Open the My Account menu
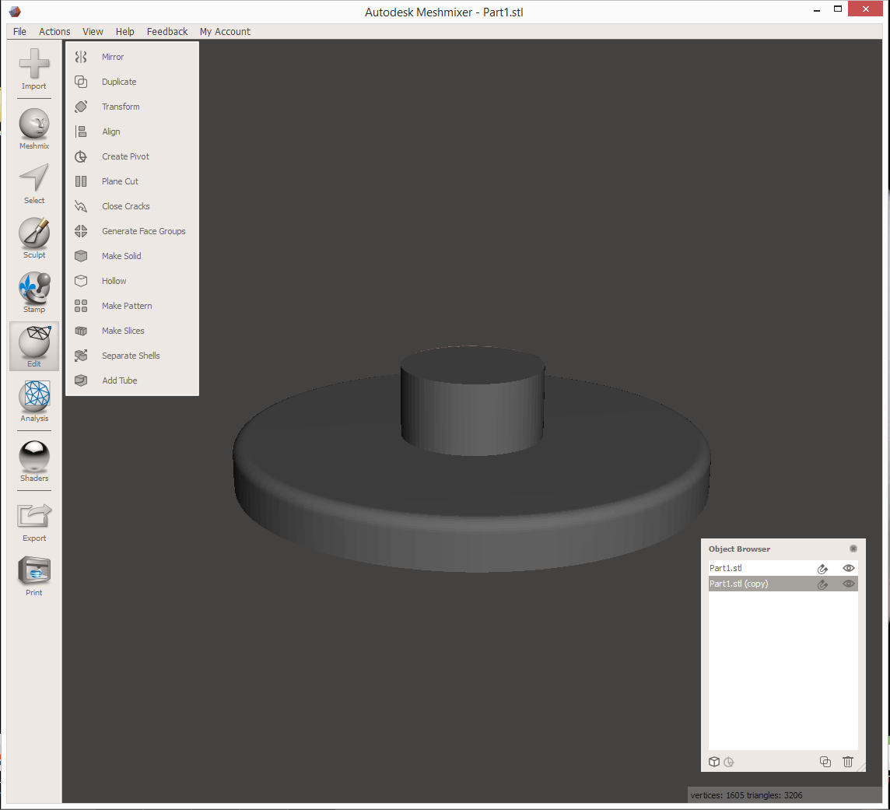This screenshot has width=890, height=810. 225,32
